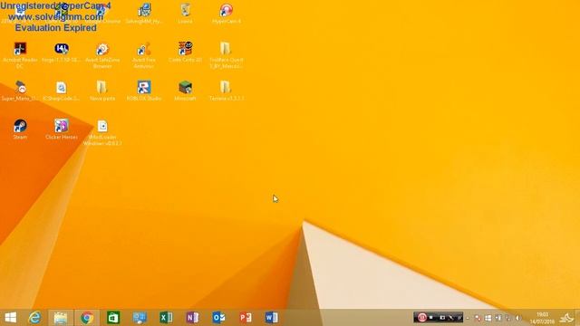Select the Minecraft desktop shortcut
580x326 pixels.
point(185,91)
